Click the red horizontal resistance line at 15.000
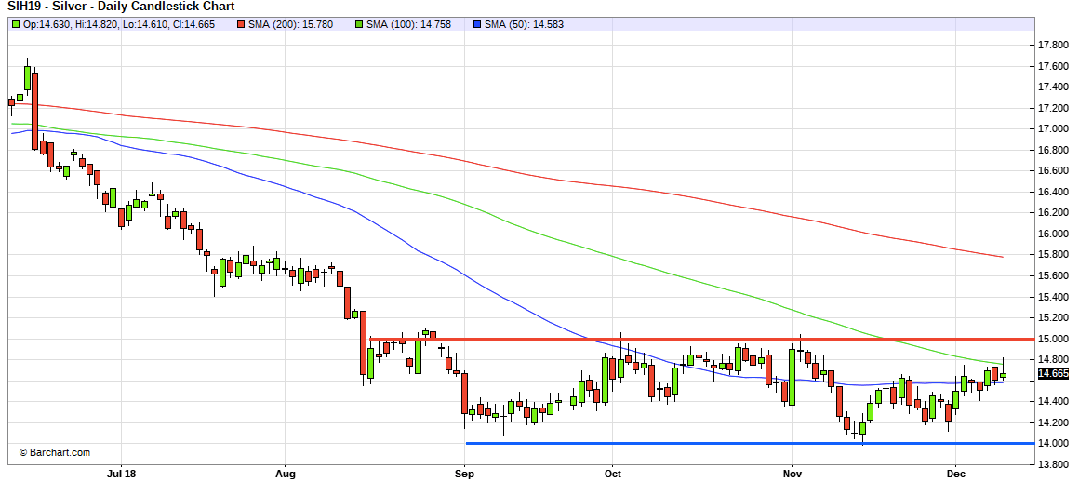This screenshot has height=482, width=1079. (702, 339)
